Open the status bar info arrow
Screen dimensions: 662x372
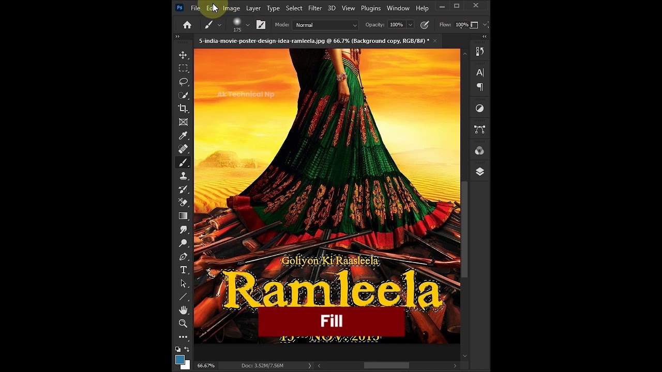(x=310, y=366)
